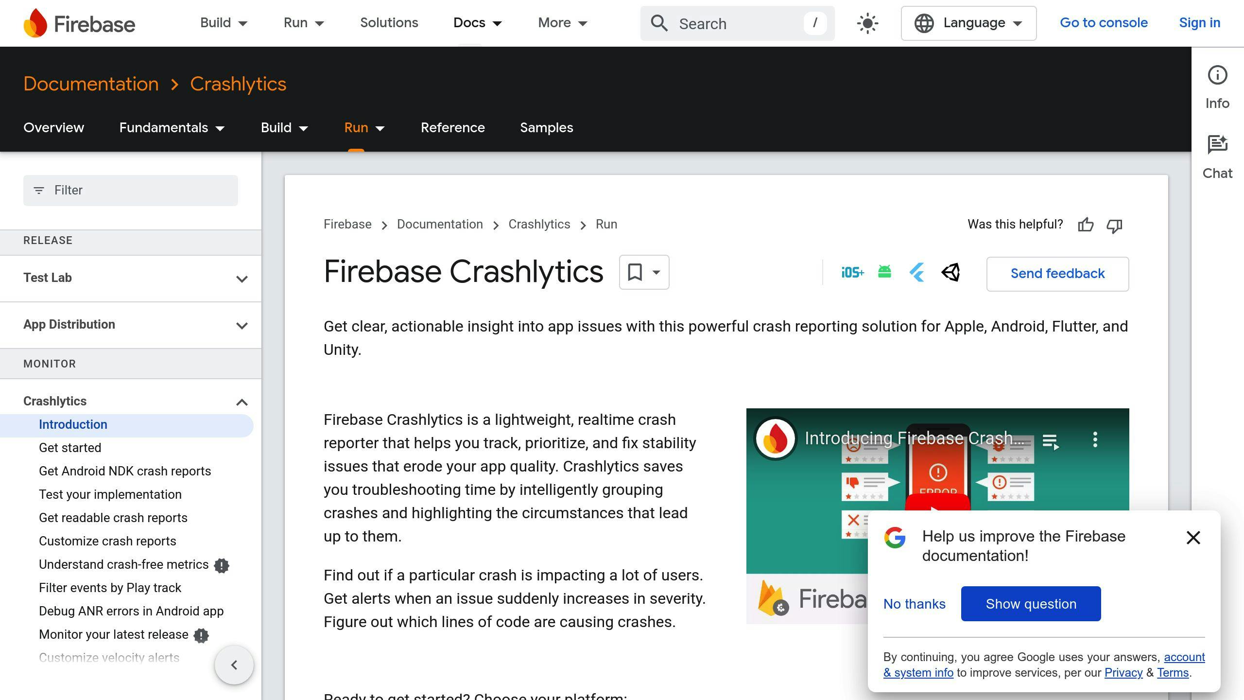Screen dimensions: 1244x700
Task: Click No thanks in survey
Action: (x=914, y=604)
